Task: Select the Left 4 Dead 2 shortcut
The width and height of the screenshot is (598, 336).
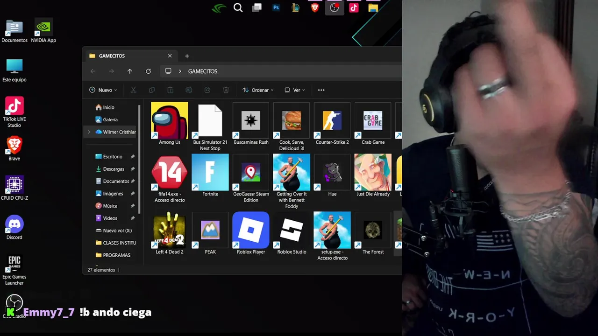Action: click(169, 233)
